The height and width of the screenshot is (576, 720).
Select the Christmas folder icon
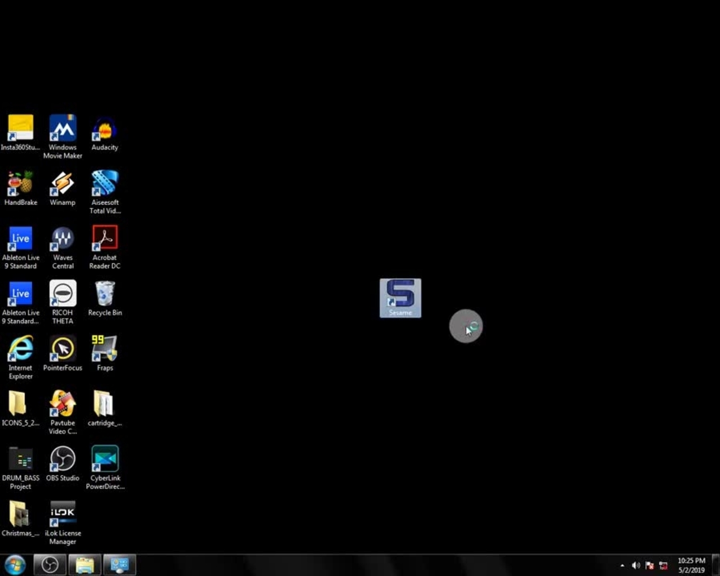pyautogui.click(x=20, y=519)
